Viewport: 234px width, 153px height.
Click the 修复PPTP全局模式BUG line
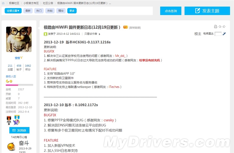click(x=80, y=120)
